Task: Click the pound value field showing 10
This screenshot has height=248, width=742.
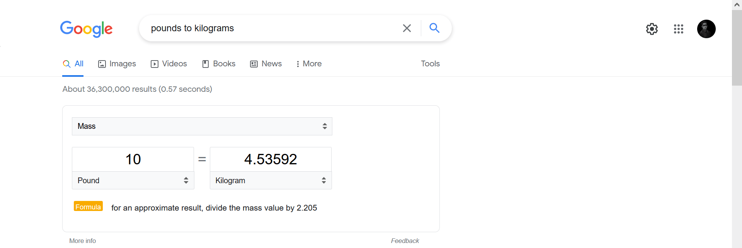Action: pyautogui.click(x=133, y=159)
